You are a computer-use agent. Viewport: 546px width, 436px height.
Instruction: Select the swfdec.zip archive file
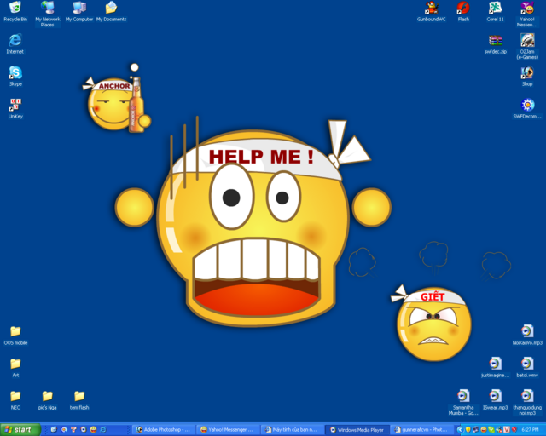(495, 44)
